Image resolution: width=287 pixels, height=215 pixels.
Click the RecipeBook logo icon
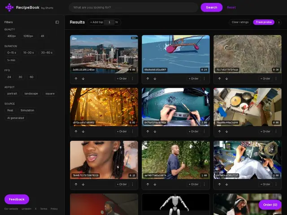tap(9, 7)
